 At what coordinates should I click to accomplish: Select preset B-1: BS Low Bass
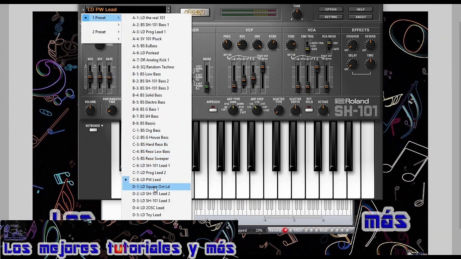click(156, 74)
